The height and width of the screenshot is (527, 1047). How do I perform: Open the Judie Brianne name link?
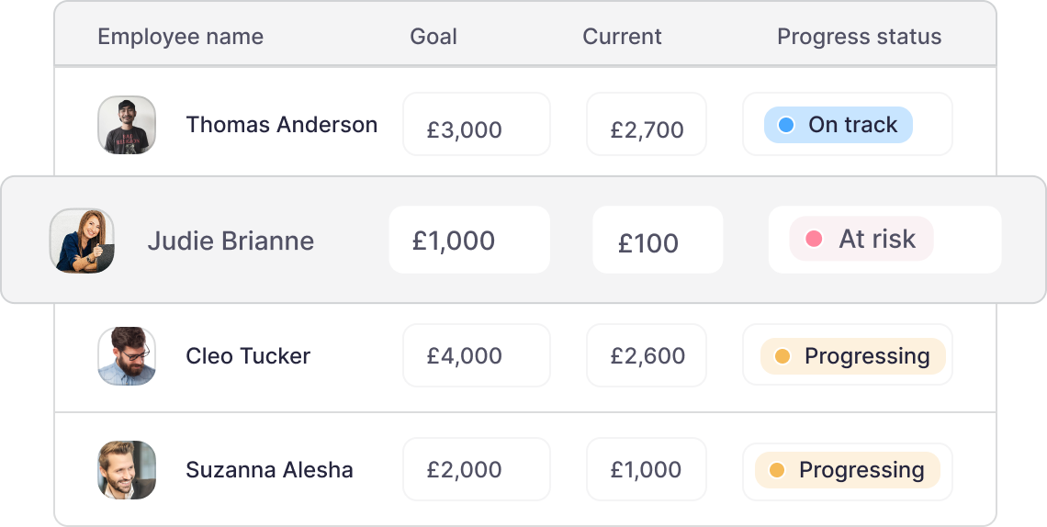[x=231, y=241]
